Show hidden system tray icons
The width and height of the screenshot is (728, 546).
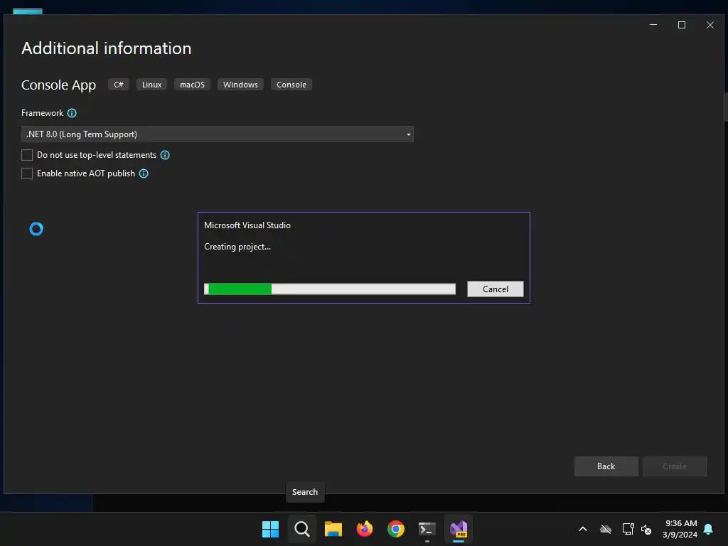point(583,529)
